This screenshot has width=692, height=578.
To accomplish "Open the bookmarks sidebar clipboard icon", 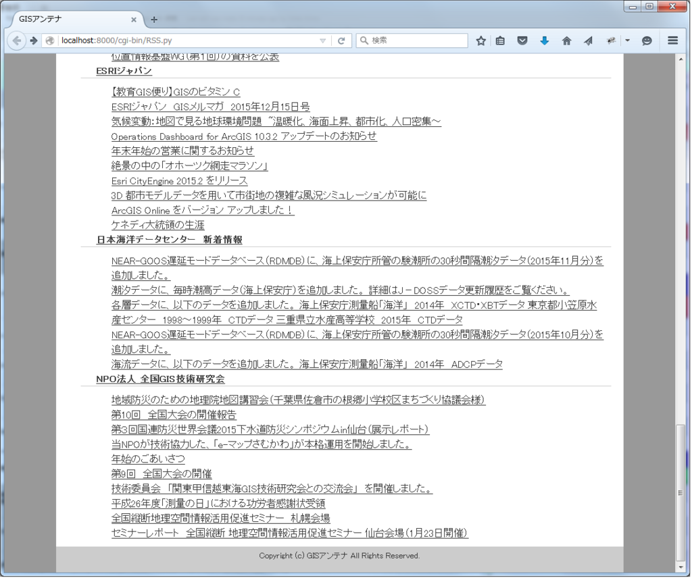I will pyautogui.click(x=500, y=41).
